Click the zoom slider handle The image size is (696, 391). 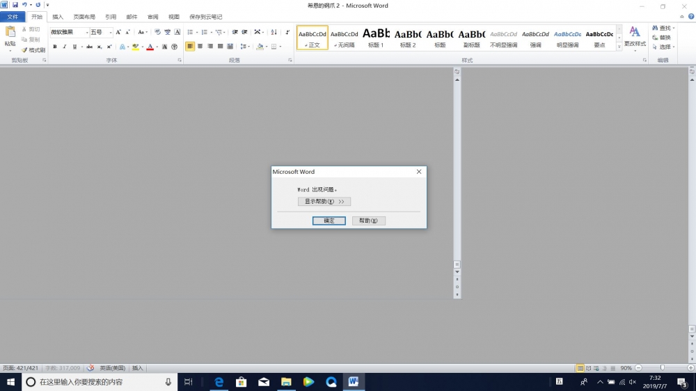pos(663,368)
